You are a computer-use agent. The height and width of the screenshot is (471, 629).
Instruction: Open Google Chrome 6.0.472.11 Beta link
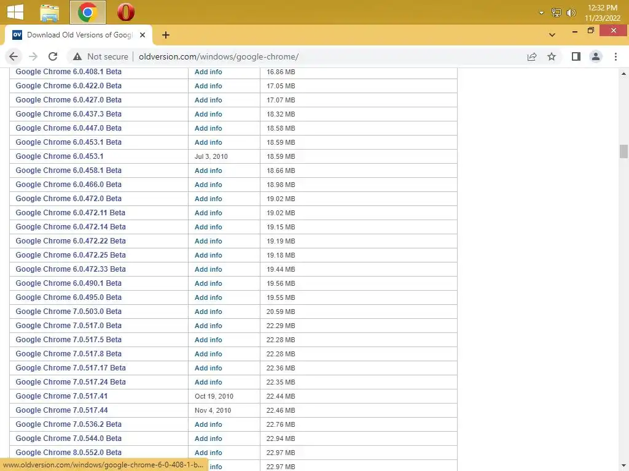[x=70, y=212]
